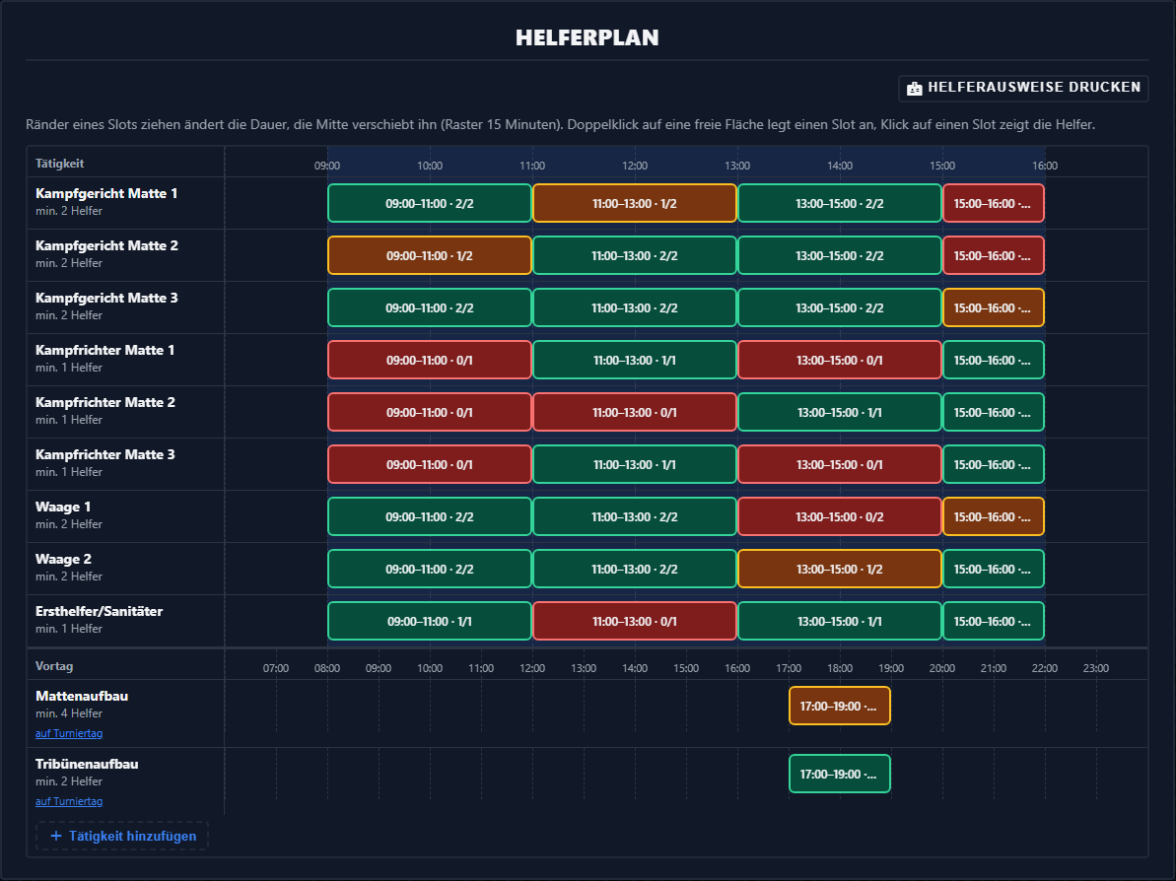Click the Kampfgericht Matte 1 activity label

pos(106,193)
